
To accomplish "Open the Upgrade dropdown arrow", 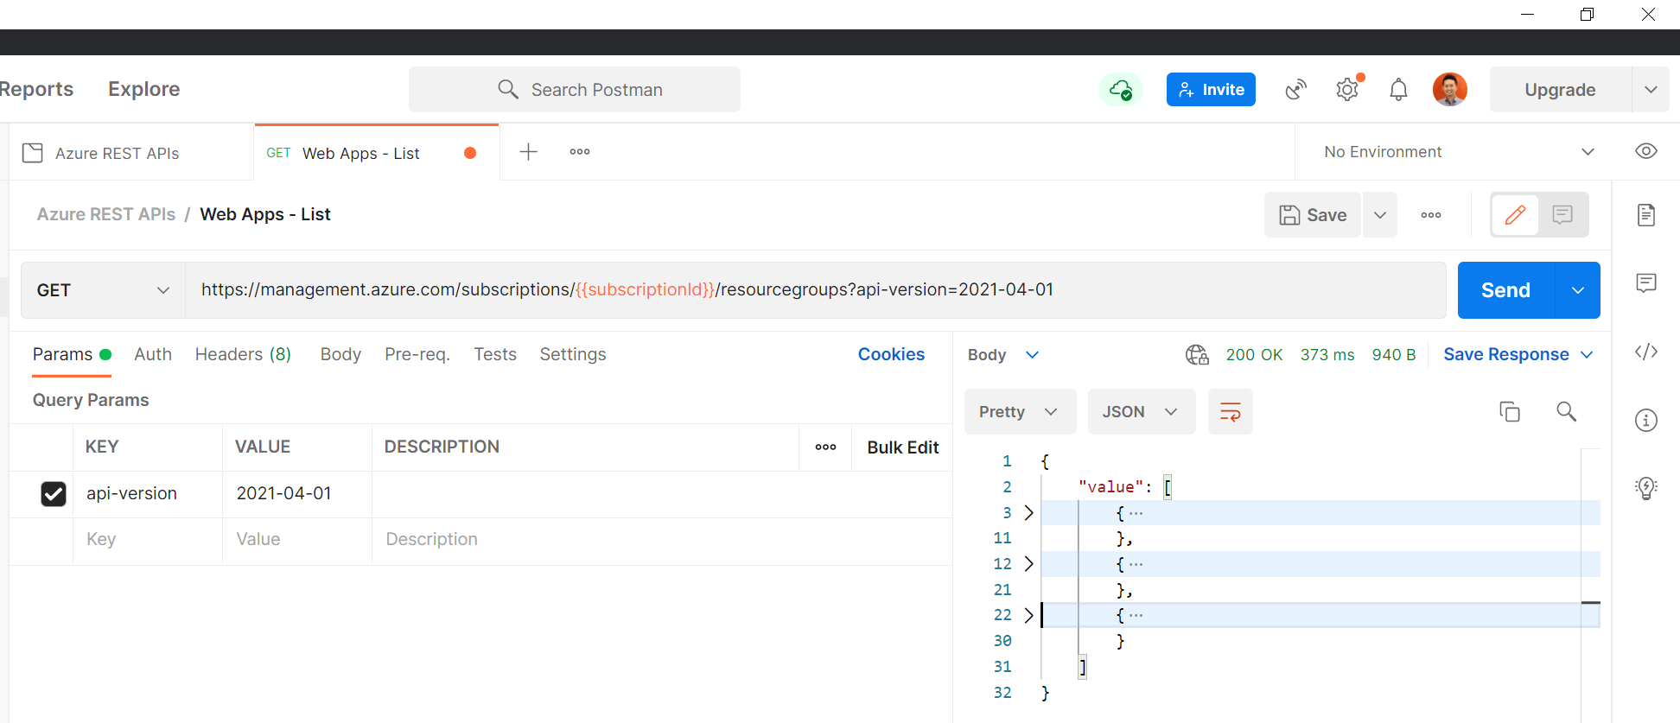I will (1651, 90).
